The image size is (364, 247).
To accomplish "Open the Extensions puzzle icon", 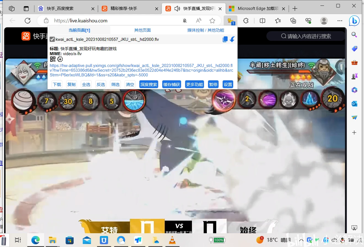I will tap(246, 21).
